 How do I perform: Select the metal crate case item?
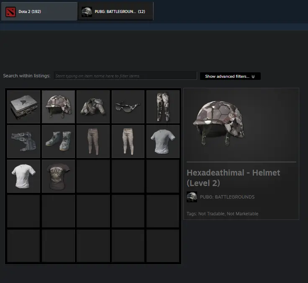(23, 107)
